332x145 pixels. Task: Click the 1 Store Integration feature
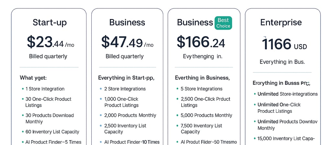45,89
